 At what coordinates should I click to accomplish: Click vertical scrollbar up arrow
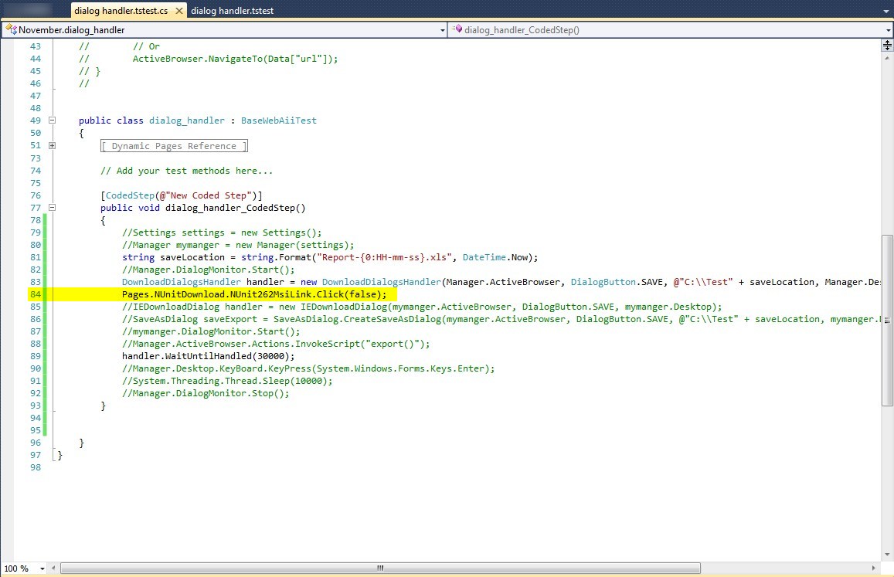[887, 58]
